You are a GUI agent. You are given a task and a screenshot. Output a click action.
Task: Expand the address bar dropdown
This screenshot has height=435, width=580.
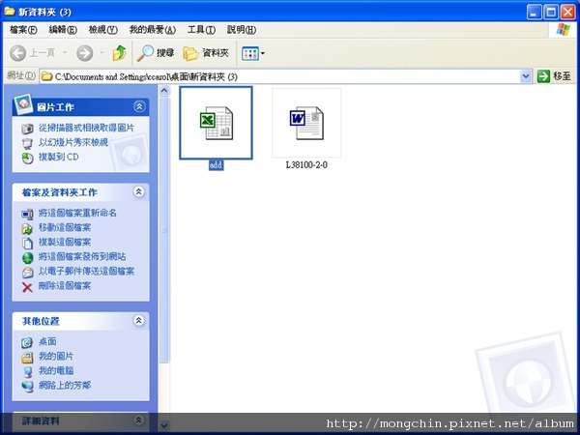tap(526, 76)
